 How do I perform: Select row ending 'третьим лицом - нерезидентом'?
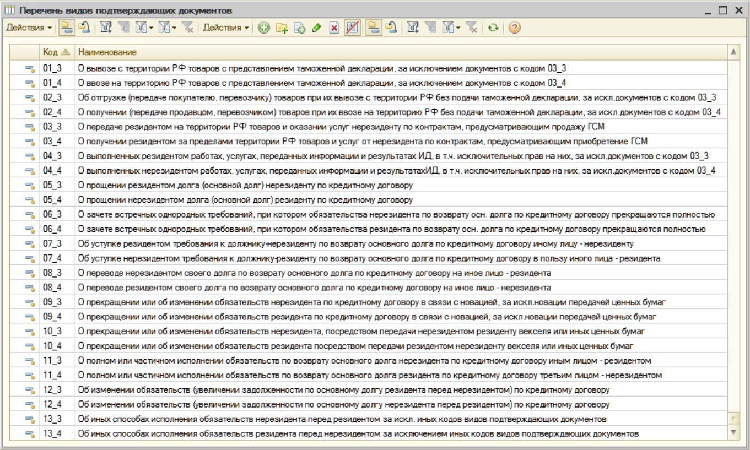(x=368, y=375)
